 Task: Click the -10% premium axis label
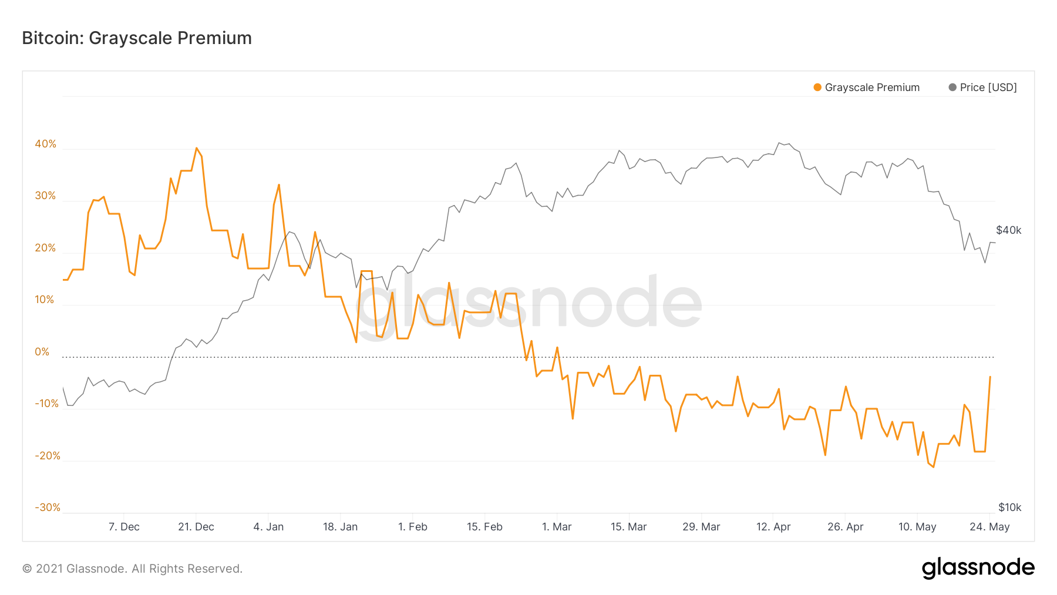click(47, 404)
